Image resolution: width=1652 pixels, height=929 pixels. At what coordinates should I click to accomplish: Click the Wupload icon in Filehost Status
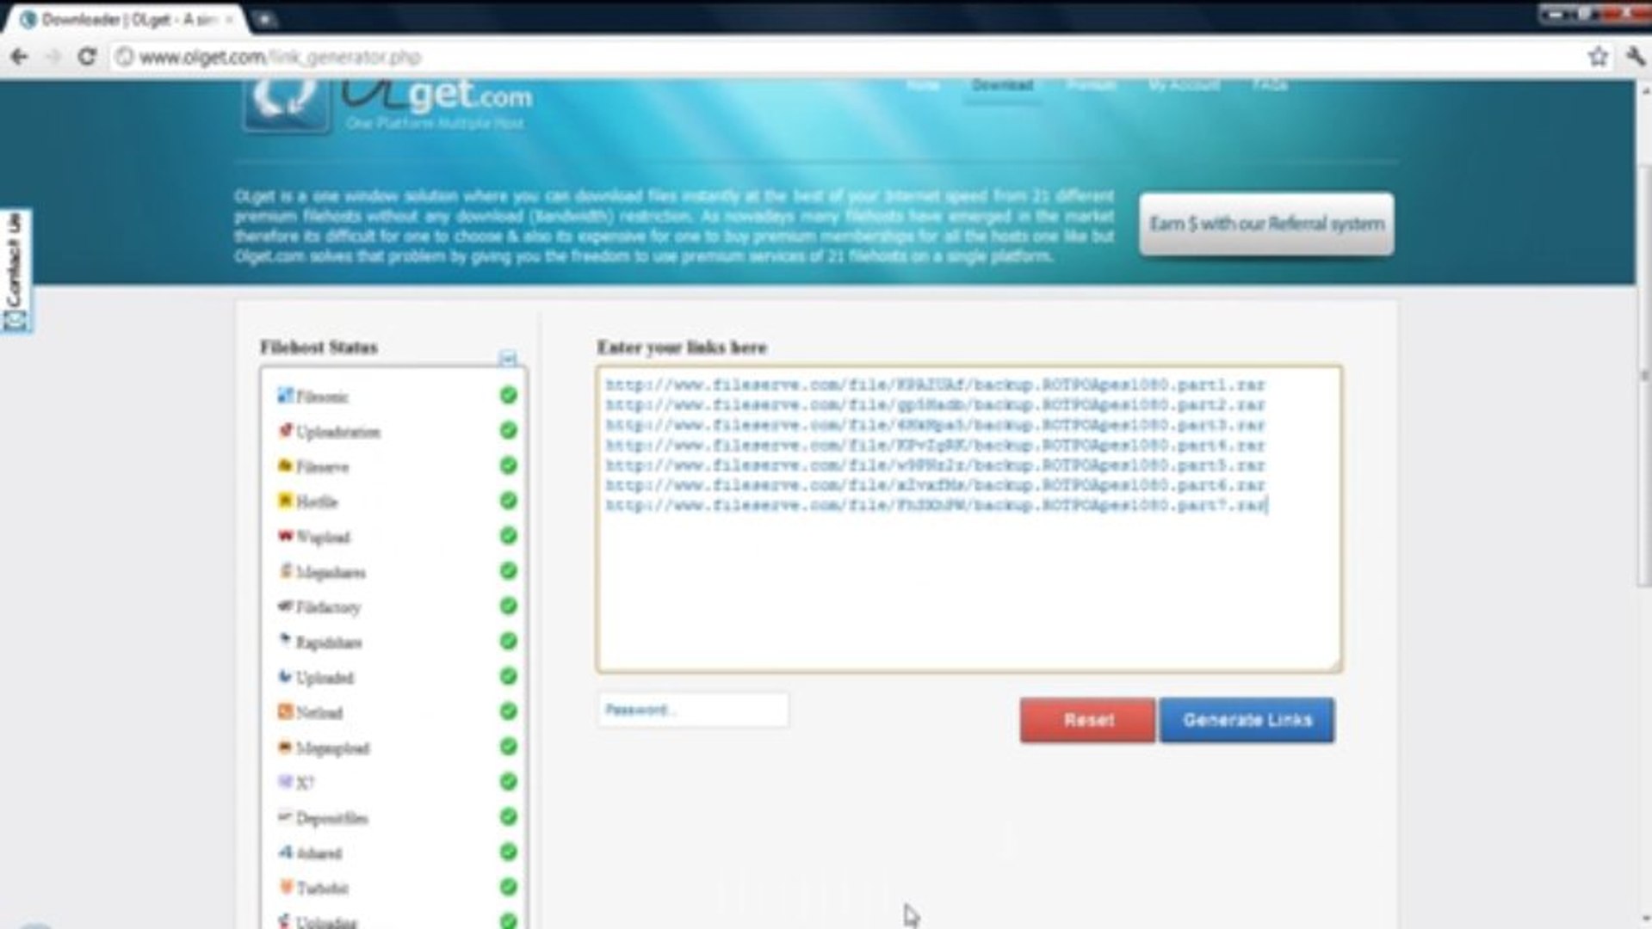[x=284, y=537]
